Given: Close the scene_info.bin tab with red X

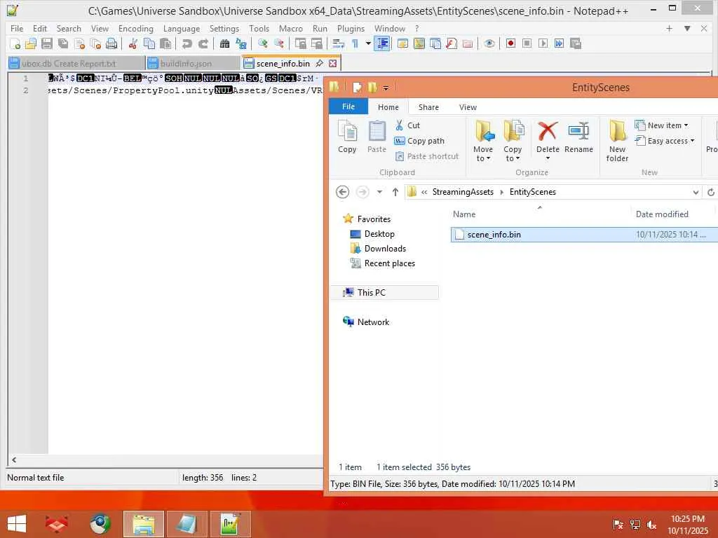Looking at the screenshot, I should pyautogui.click(x=333, y=63).
